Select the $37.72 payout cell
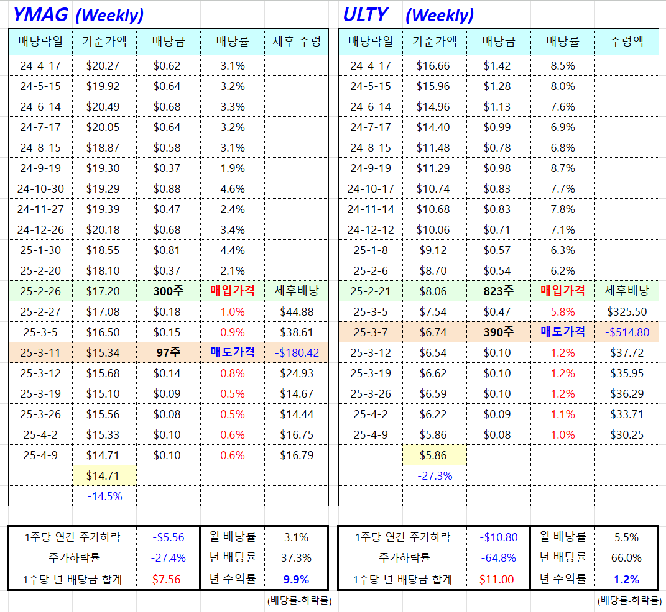 [626, 352]
